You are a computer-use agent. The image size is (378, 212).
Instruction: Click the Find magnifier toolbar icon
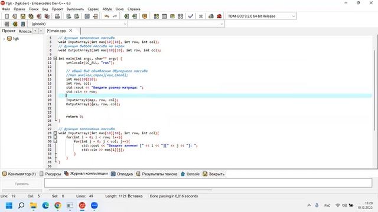(x=69, y=16)
